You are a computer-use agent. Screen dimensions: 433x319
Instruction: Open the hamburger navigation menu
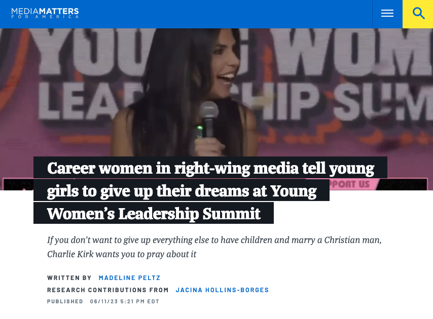tap(387, 14)
